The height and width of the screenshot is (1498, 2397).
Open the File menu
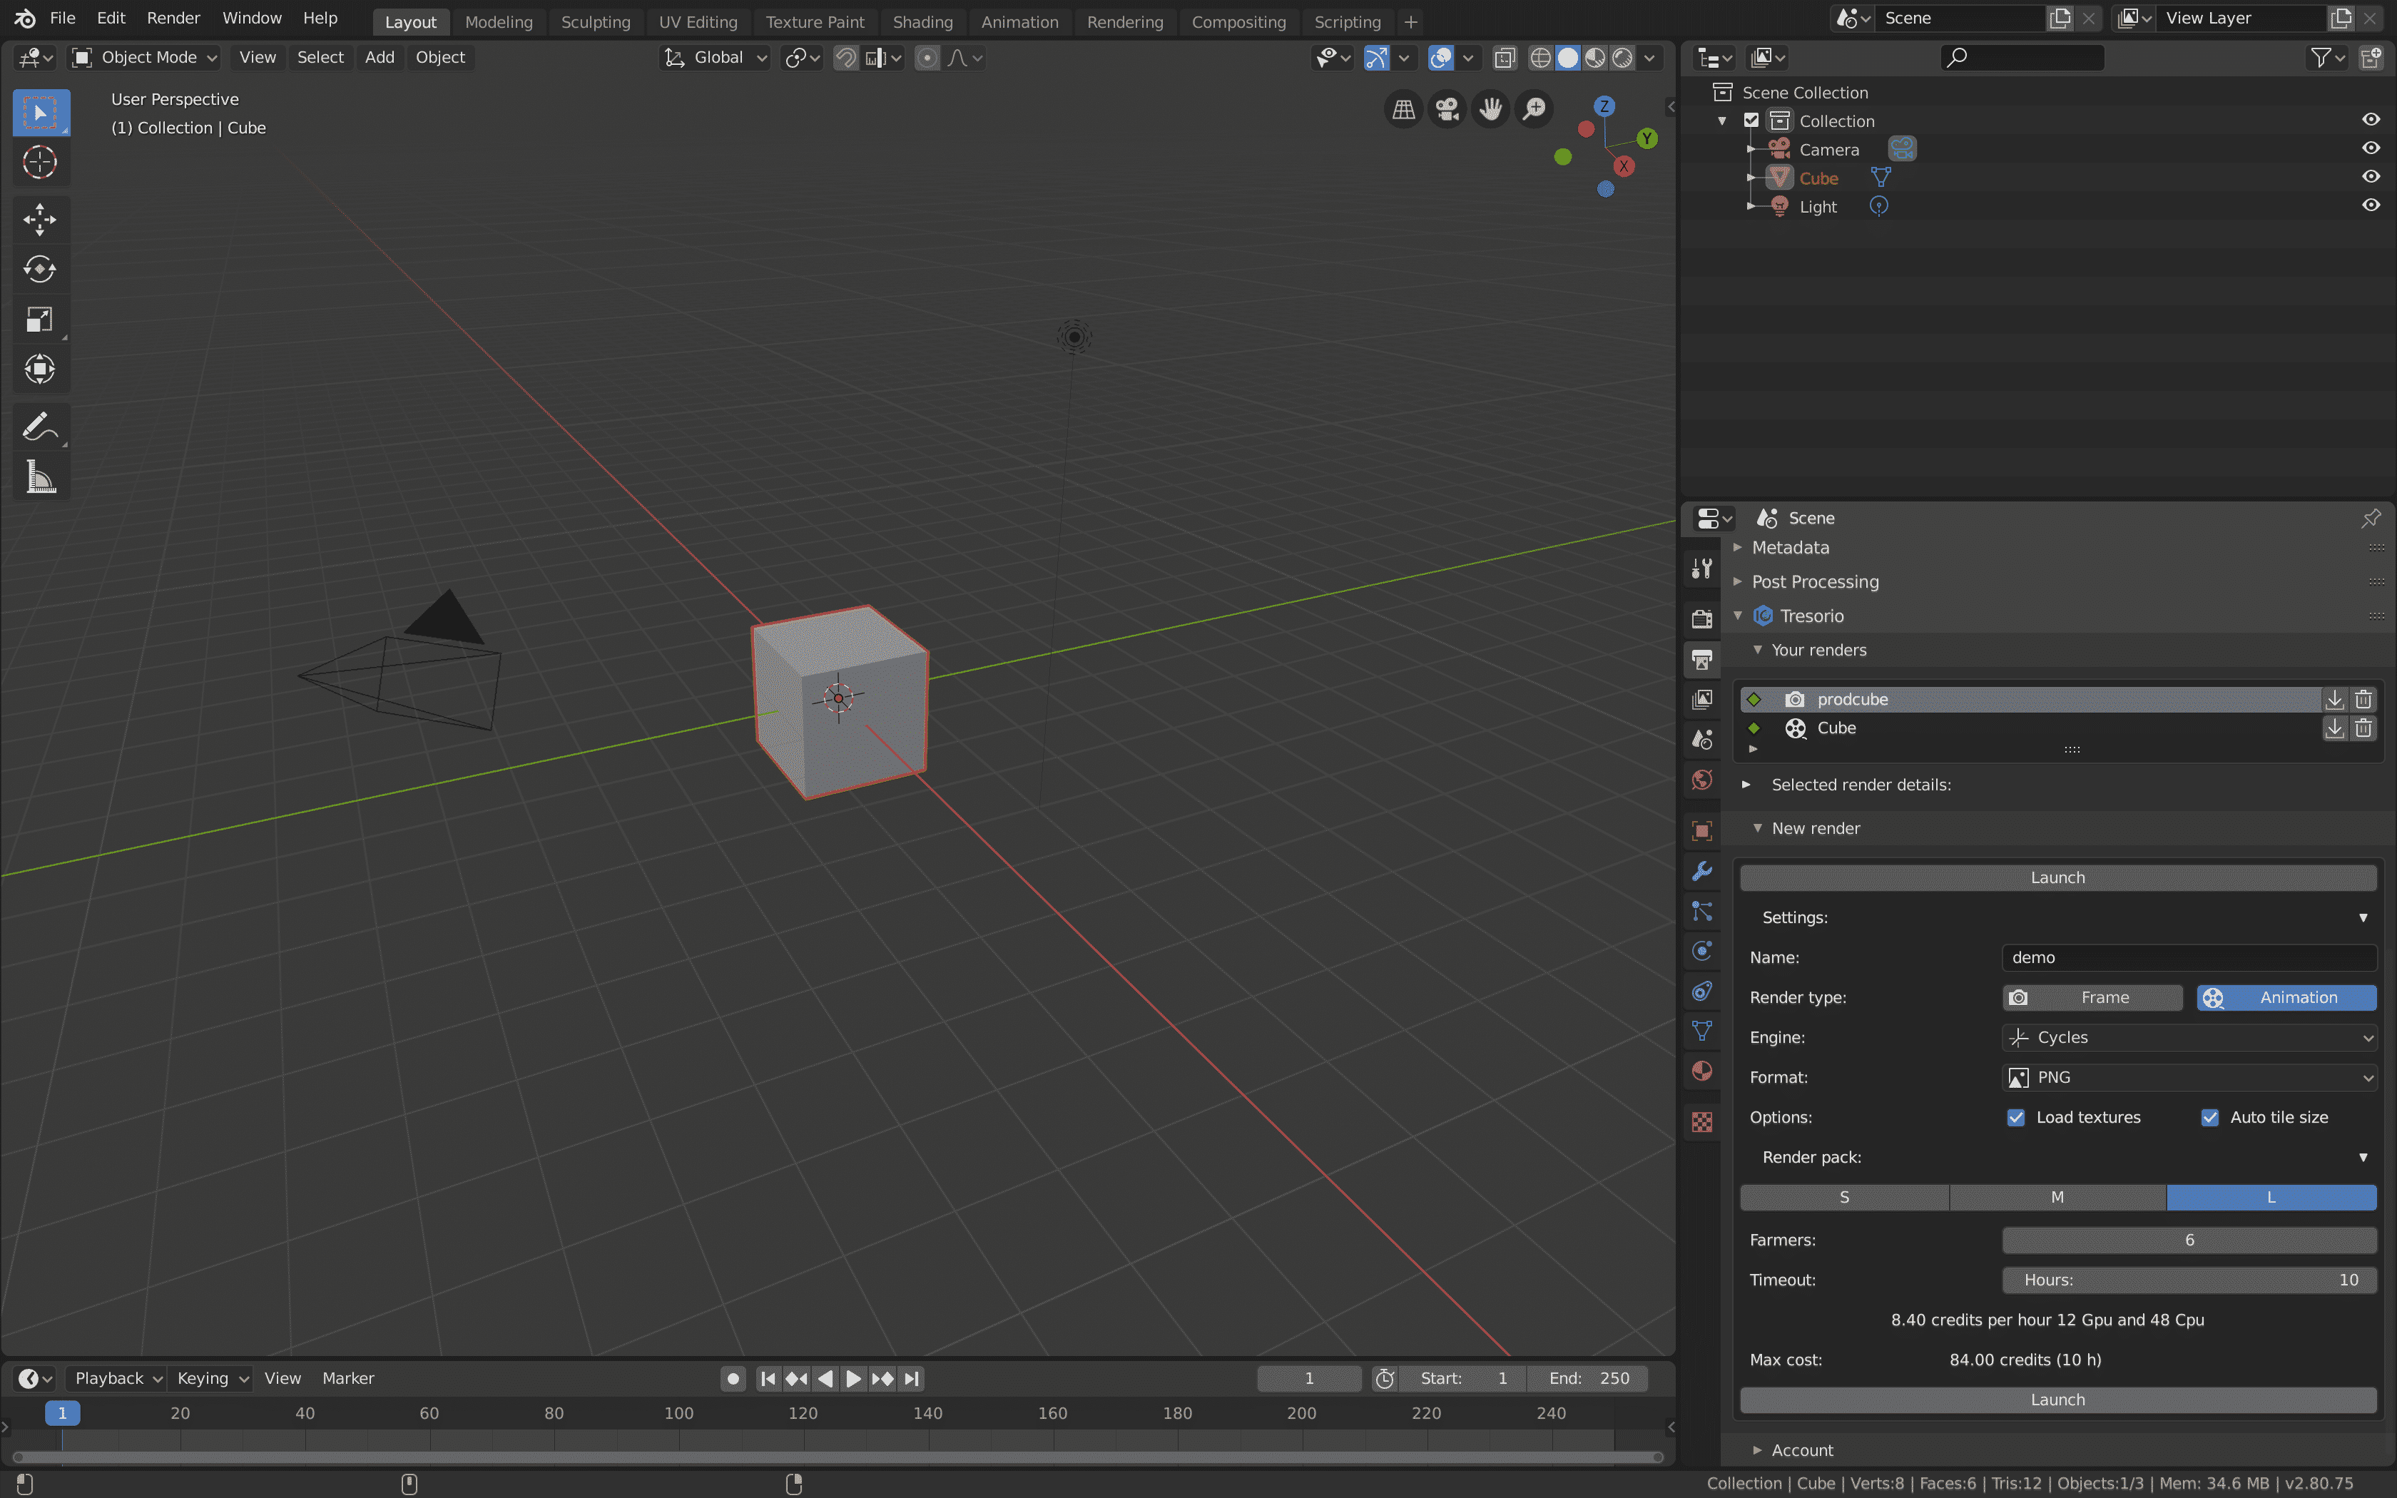click(62, 18)
